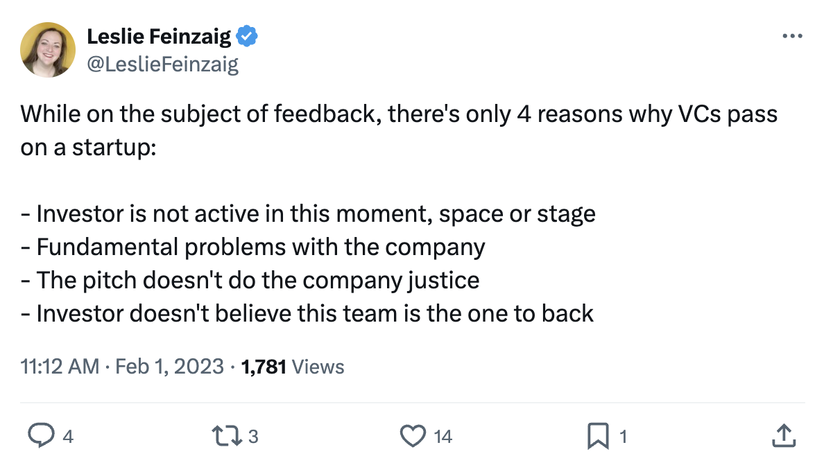The width and height of the screenshot is (824, 463).
Task: Click the 11:12 AM timestamp
Action: tap(60, 366)
